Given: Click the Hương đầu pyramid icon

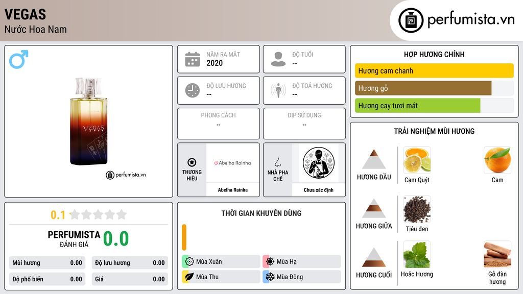Looking at the screenshot, I should [x=374, y=159].
